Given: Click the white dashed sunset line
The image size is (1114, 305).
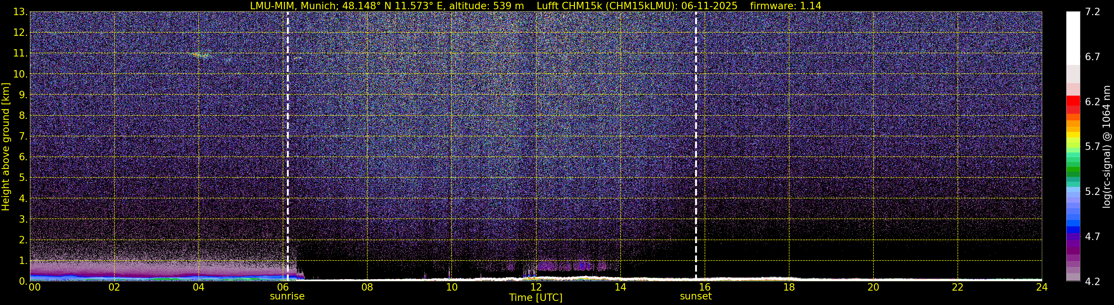Looking at the screenshot, I should click(x=696, y=146).
